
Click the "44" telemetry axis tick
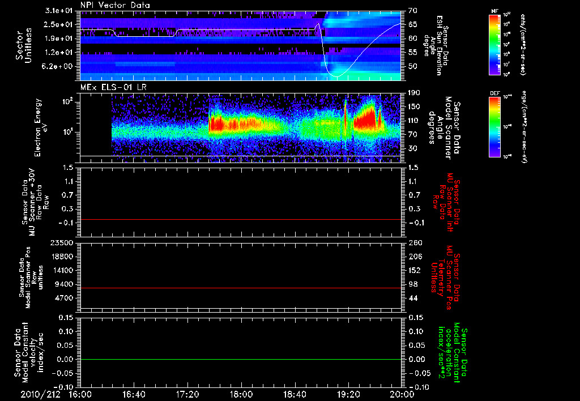coord(413,298)
